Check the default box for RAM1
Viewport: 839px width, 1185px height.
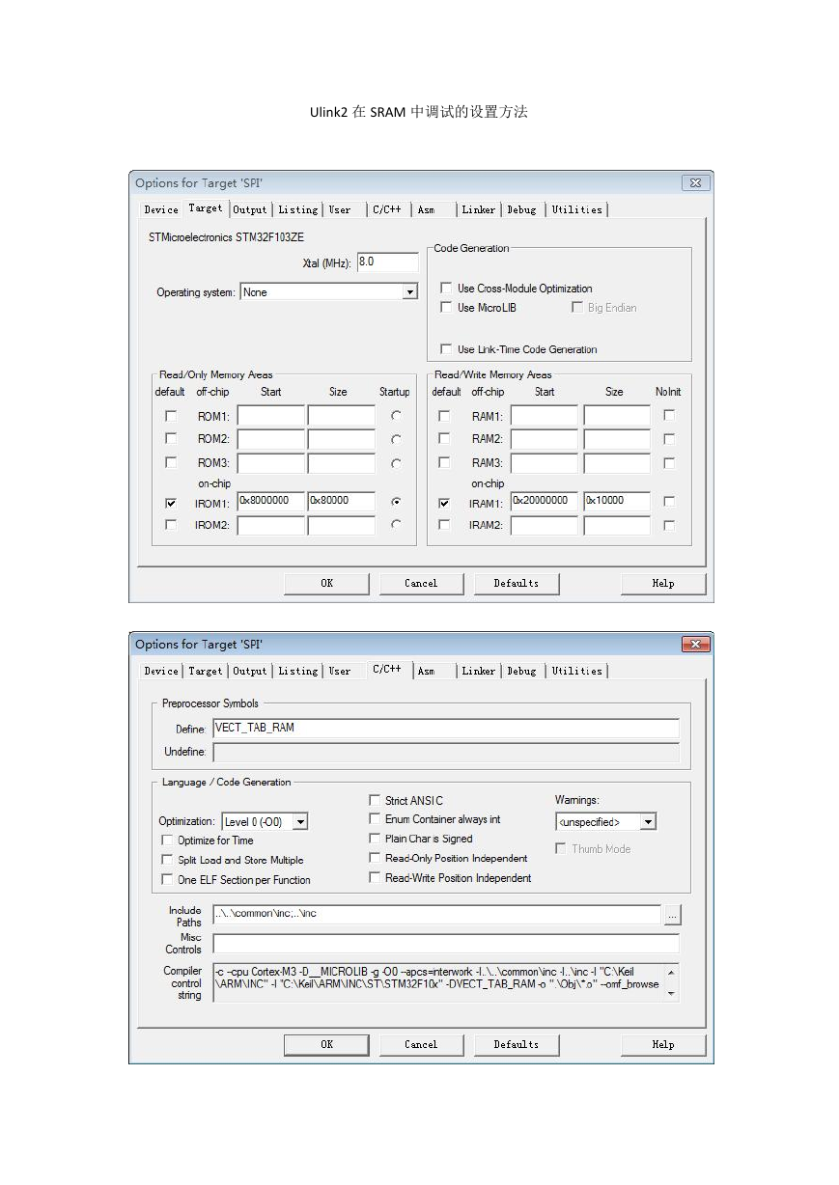(444, 416)
